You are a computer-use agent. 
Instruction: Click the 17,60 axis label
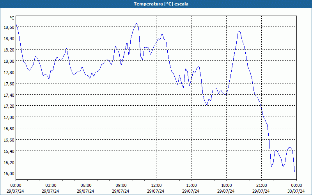tap(9, 84)
